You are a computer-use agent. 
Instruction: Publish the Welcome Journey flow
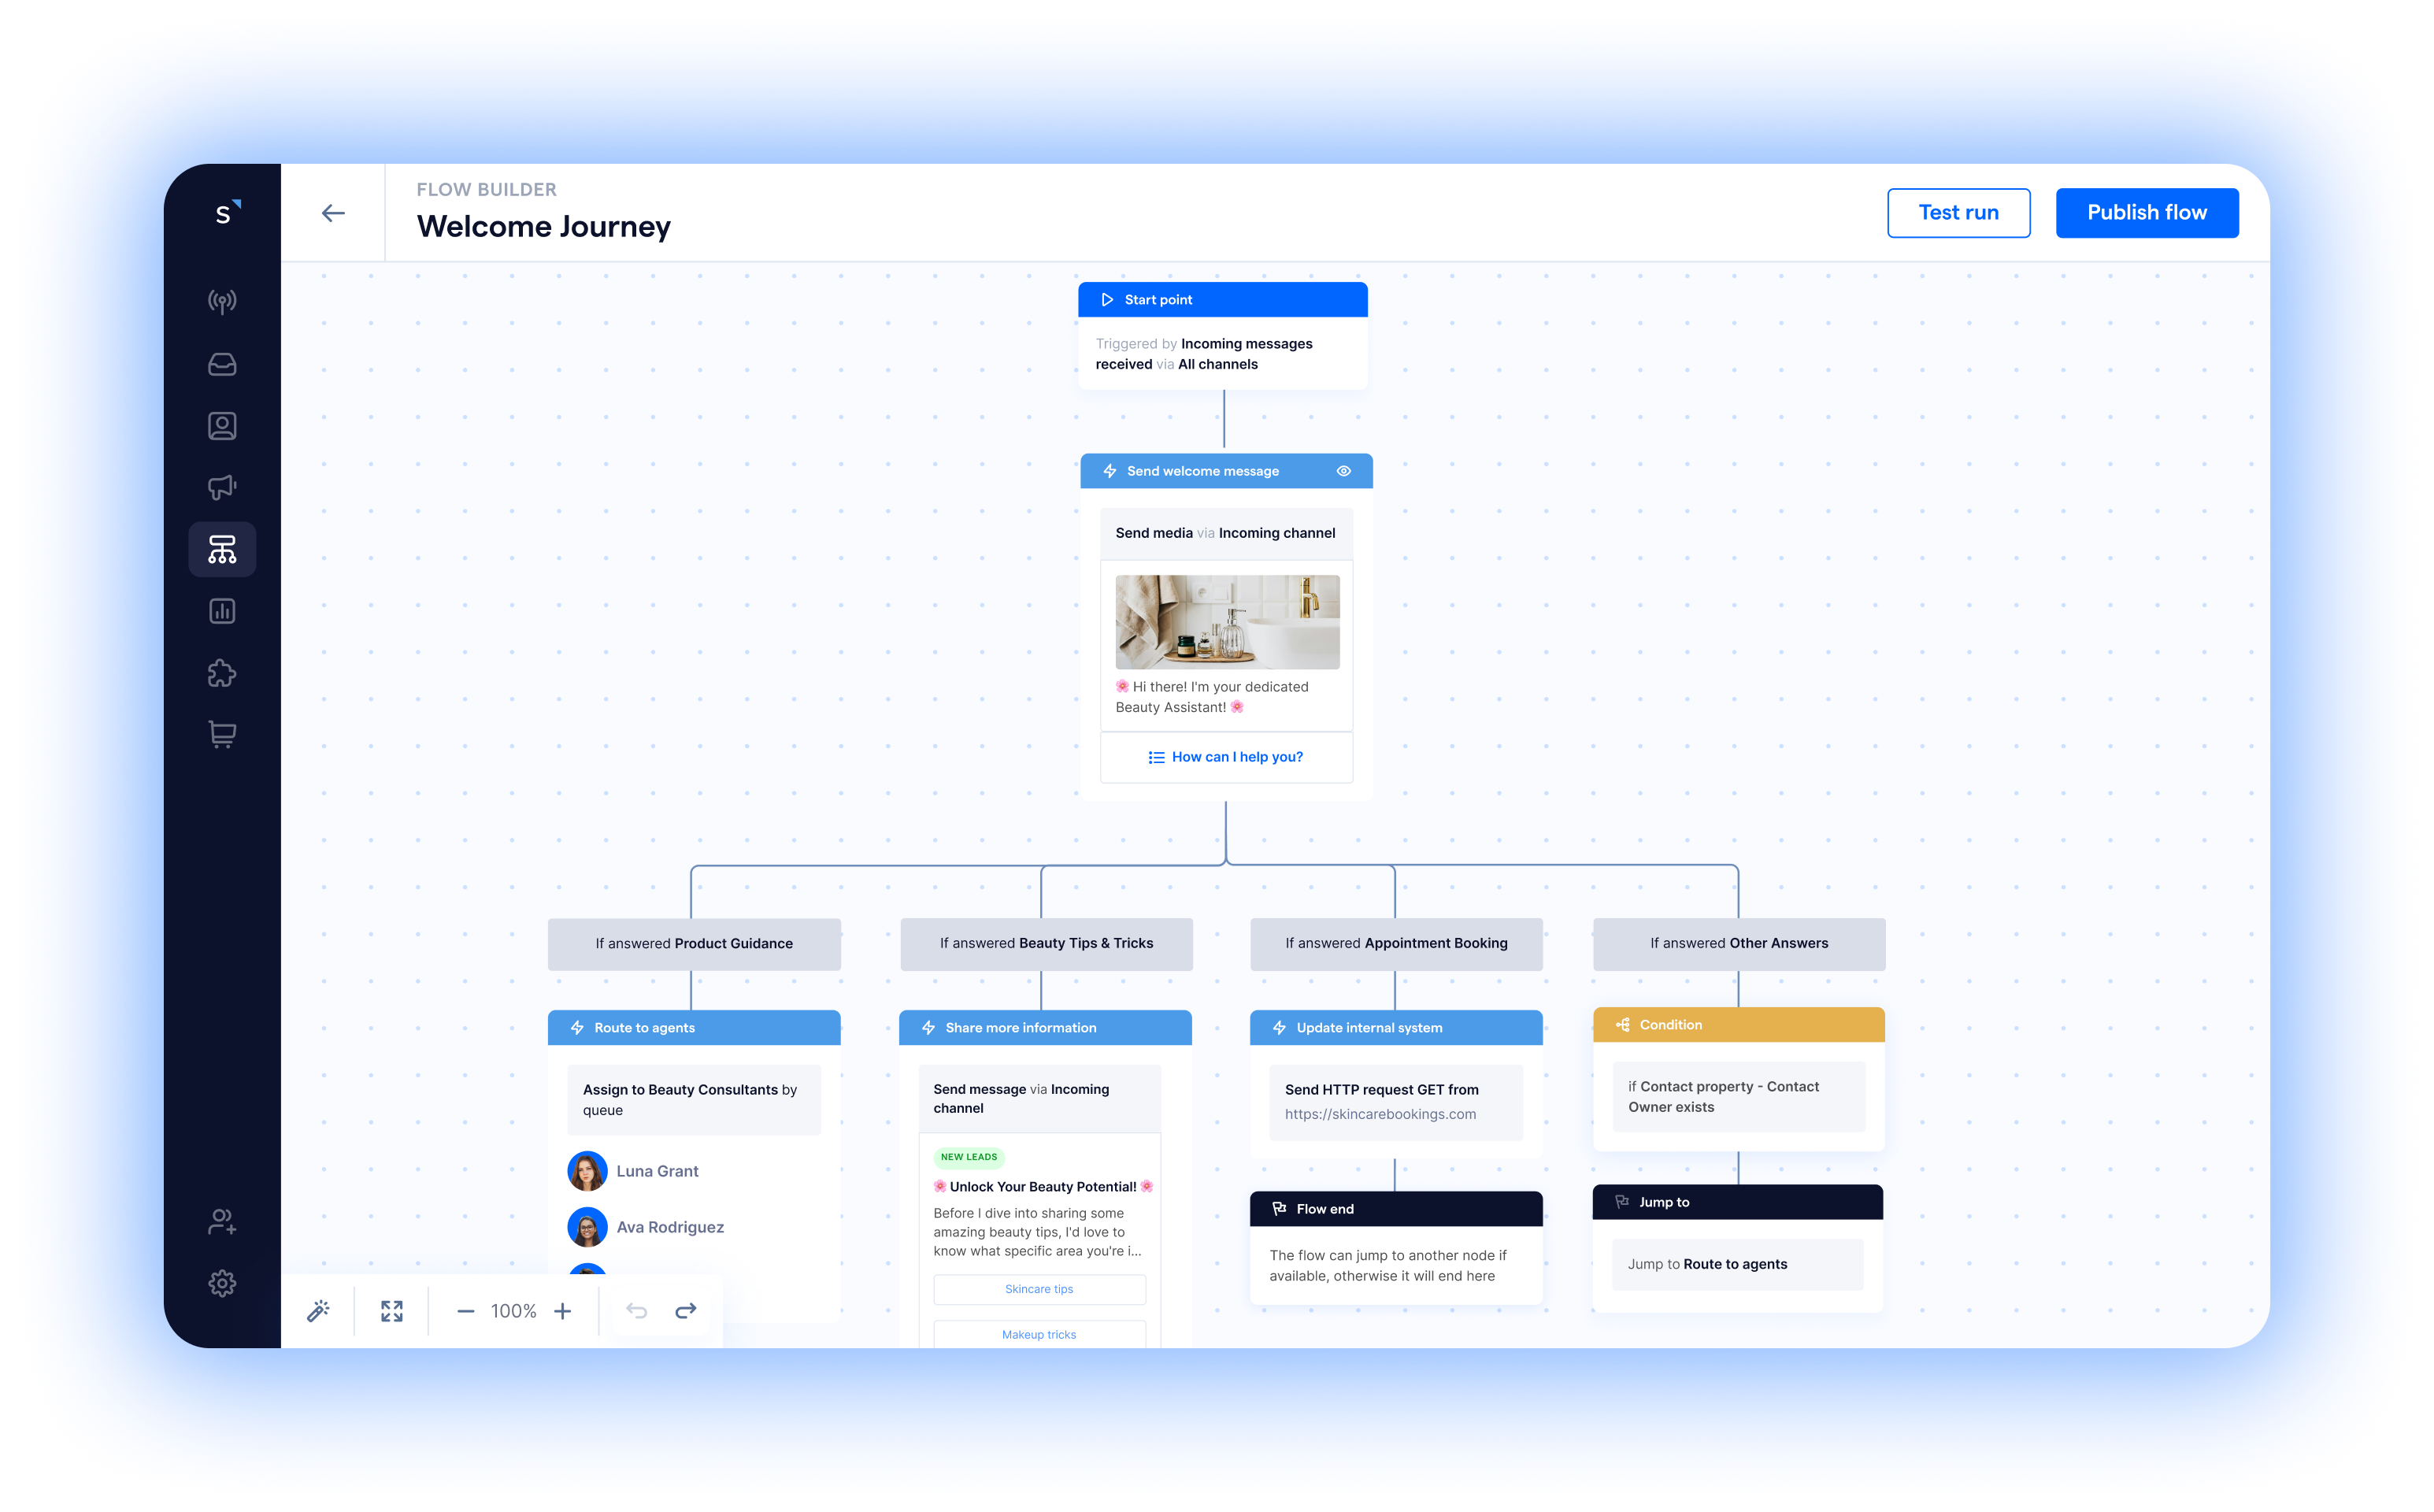(x=2145, y=213)
